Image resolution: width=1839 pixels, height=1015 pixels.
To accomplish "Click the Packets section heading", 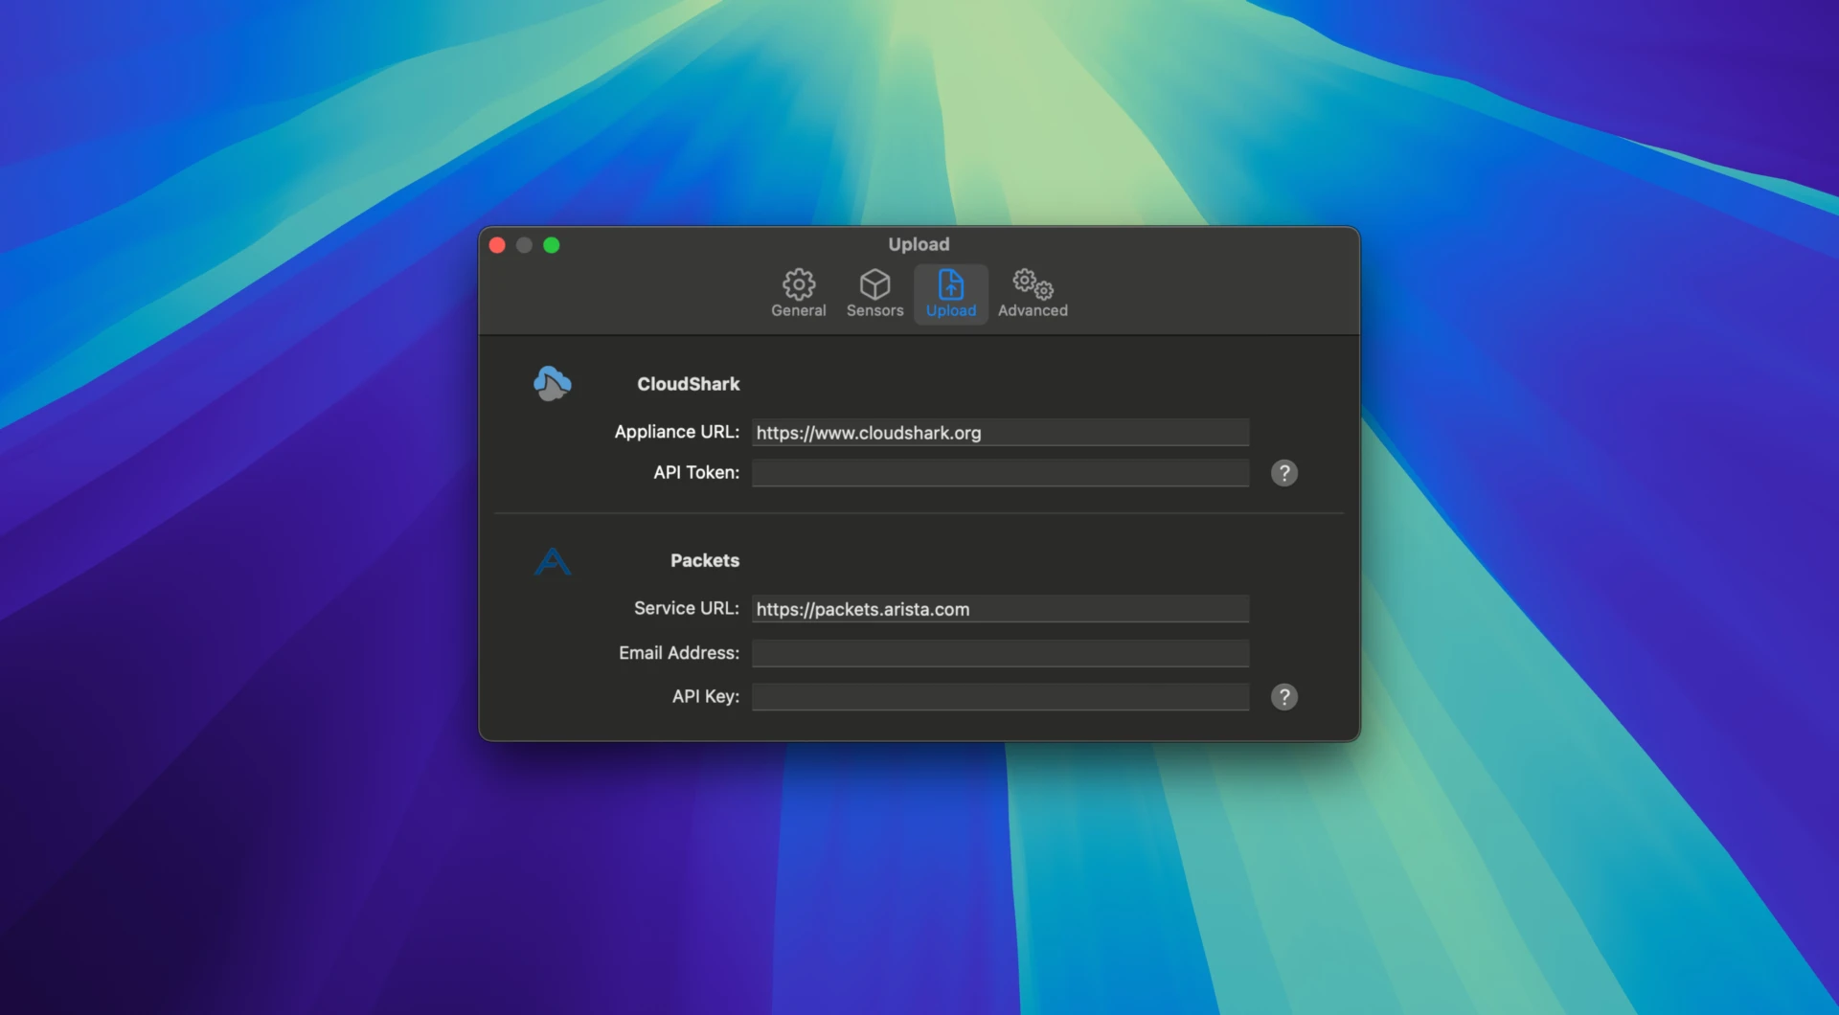I will pos(704,560).
